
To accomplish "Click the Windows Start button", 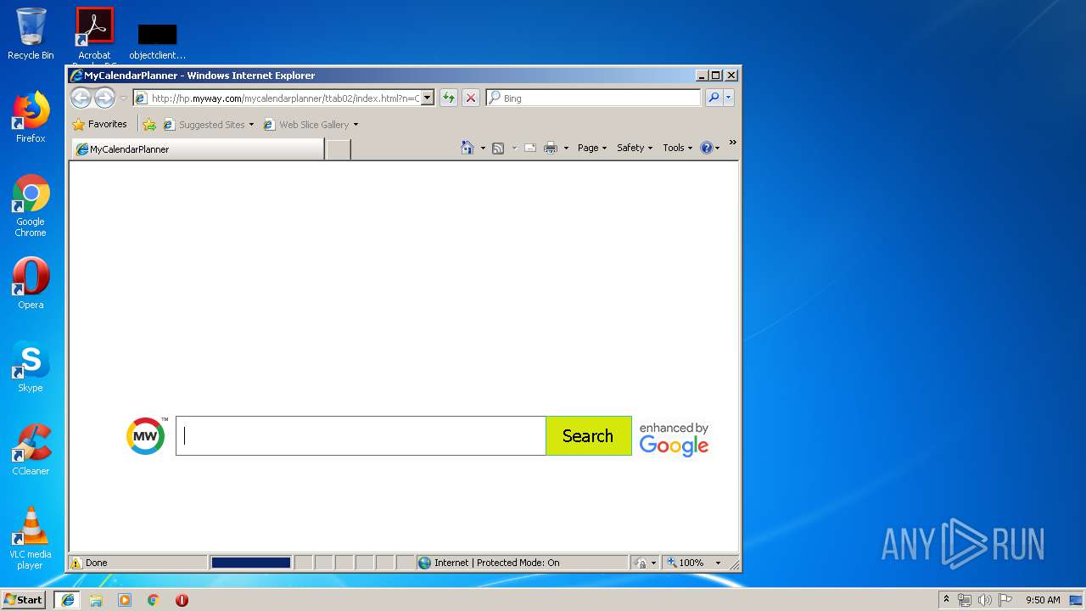I will [x=23, y=600].
